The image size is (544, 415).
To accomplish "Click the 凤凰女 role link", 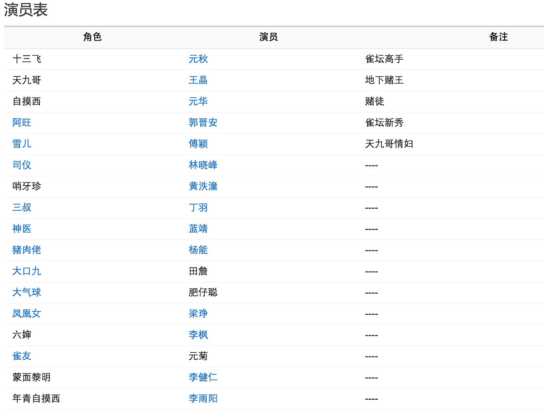I will click(x=27, y=314).
